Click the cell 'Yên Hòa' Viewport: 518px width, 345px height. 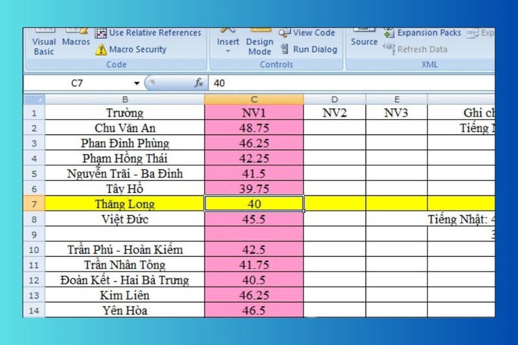(124, 310)
